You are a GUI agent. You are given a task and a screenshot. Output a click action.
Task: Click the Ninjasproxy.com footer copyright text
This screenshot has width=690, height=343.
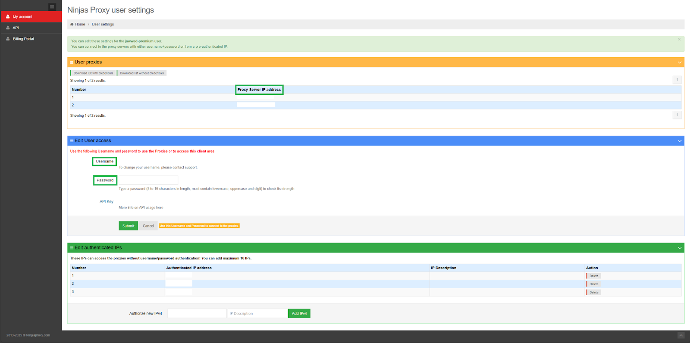28,335
